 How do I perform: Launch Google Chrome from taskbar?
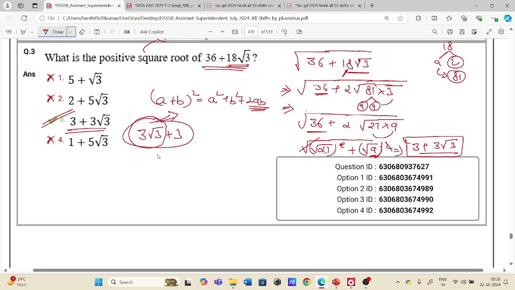(x=307, y=282)
